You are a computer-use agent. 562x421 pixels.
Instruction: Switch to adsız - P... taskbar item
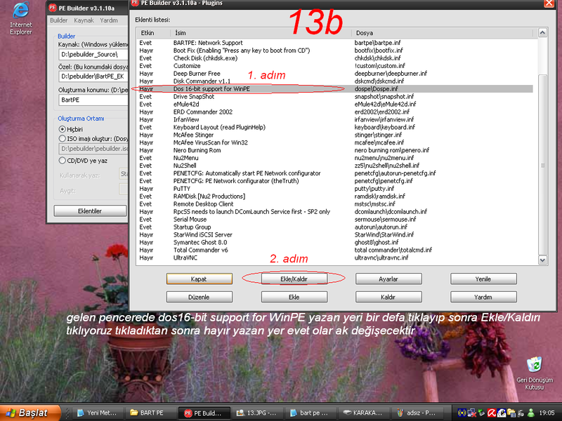coord(417,413)
